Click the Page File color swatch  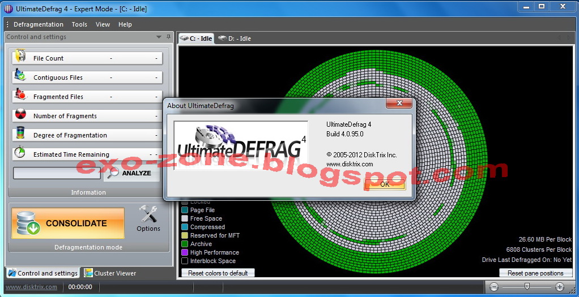(185, 210)
